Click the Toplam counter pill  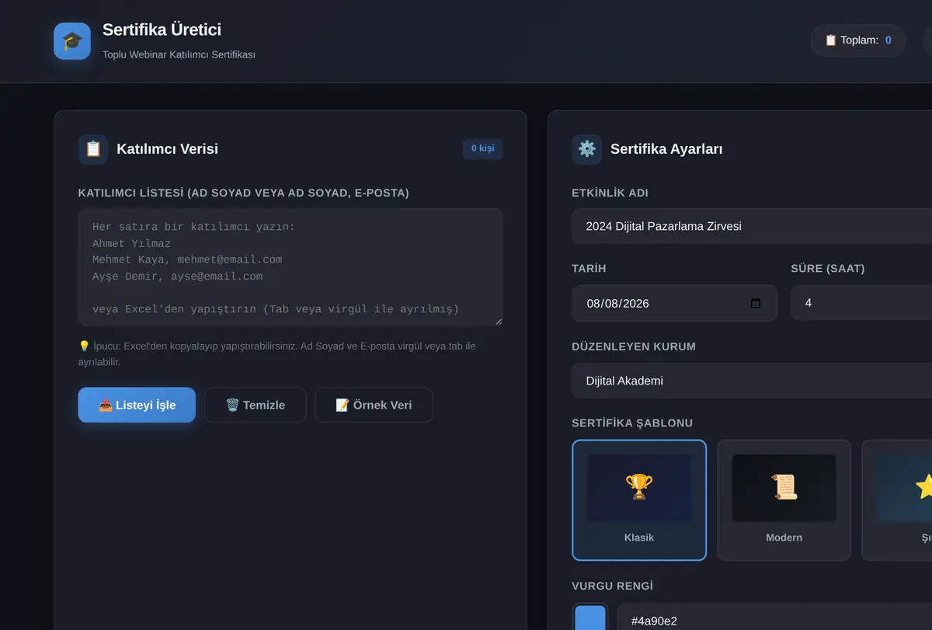[x=858, y=40]
